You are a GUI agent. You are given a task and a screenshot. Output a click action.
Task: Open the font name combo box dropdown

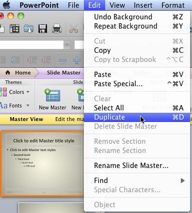coord(67,45)
